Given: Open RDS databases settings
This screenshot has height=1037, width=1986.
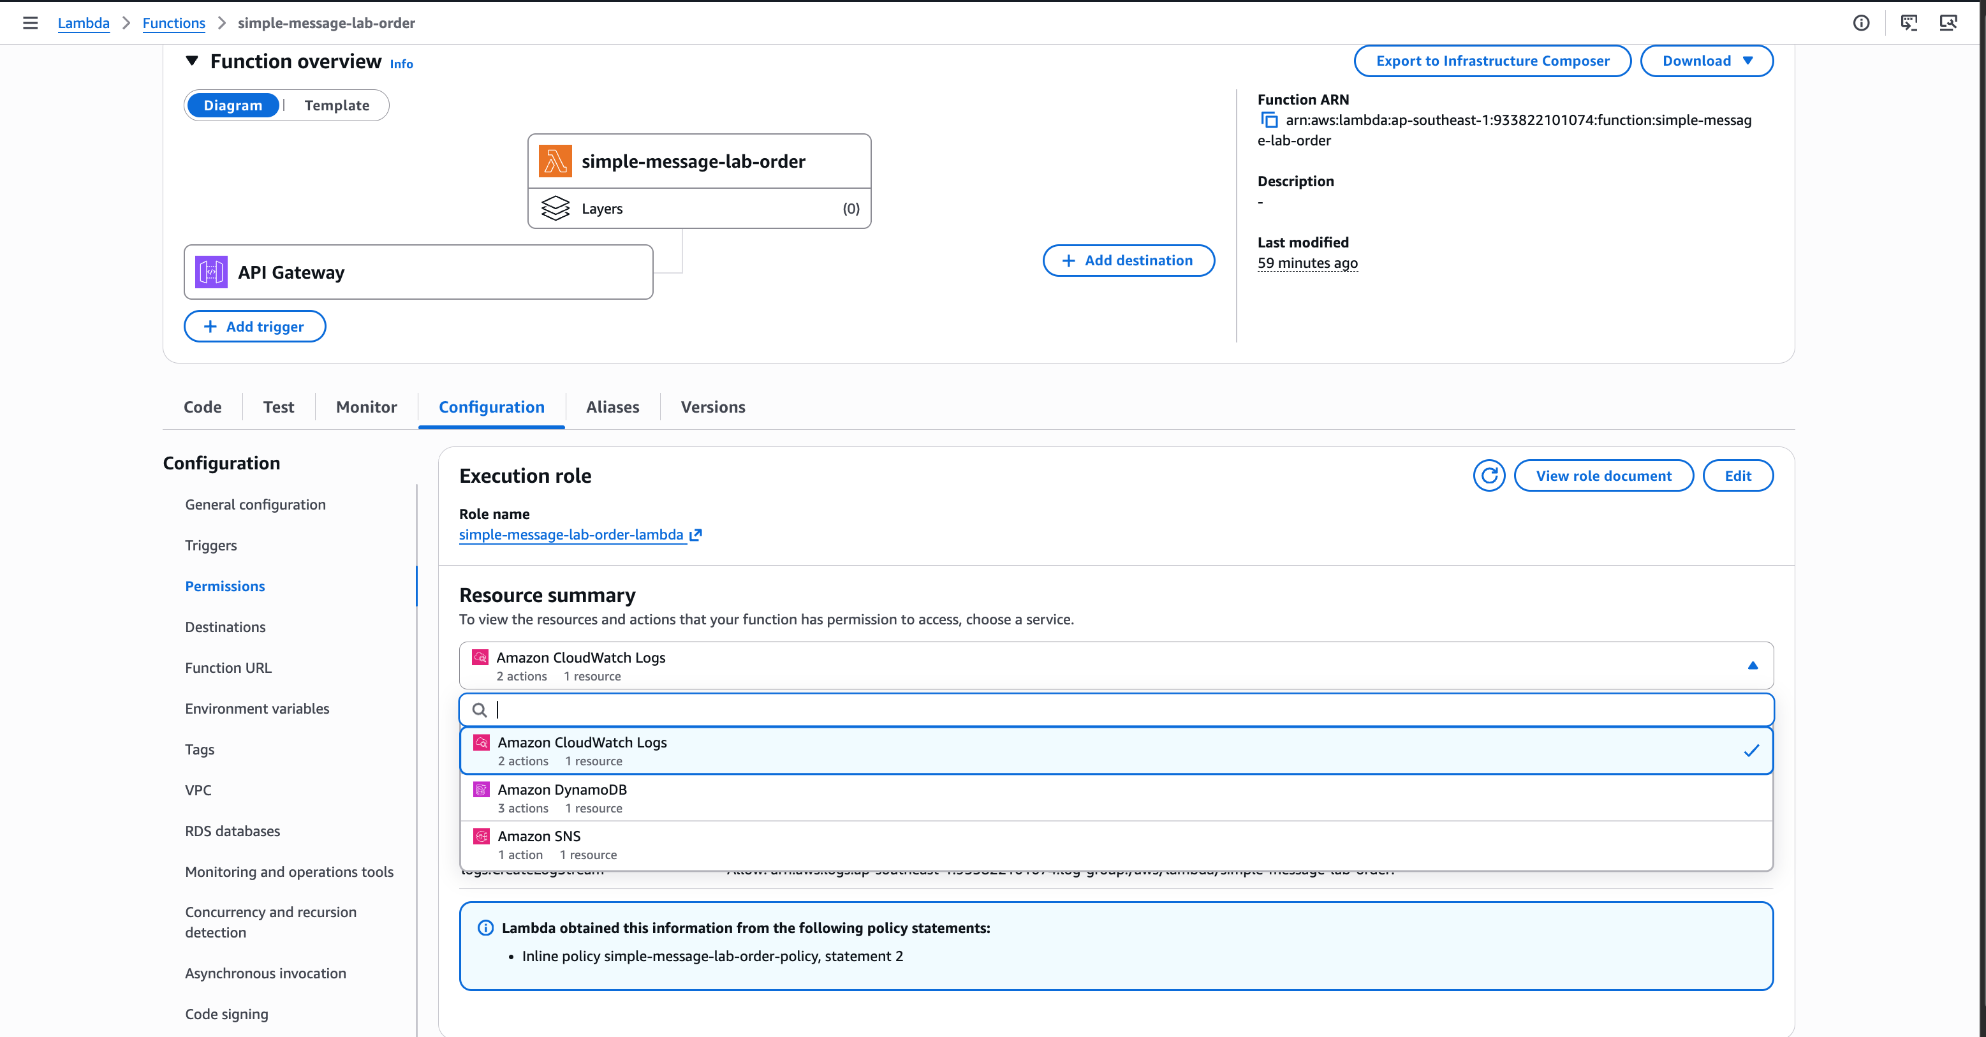Looking at the screenshot, I should [232, 831].
